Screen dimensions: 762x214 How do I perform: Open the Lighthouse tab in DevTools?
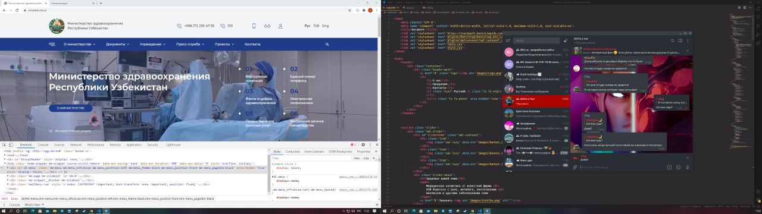173,144
